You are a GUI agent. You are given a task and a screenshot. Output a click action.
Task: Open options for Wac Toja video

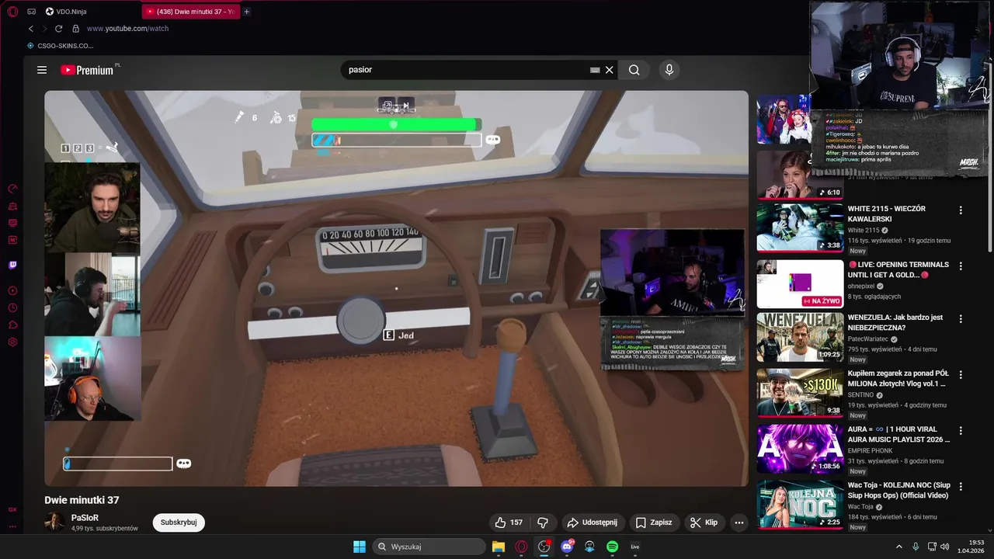(961, 487)
